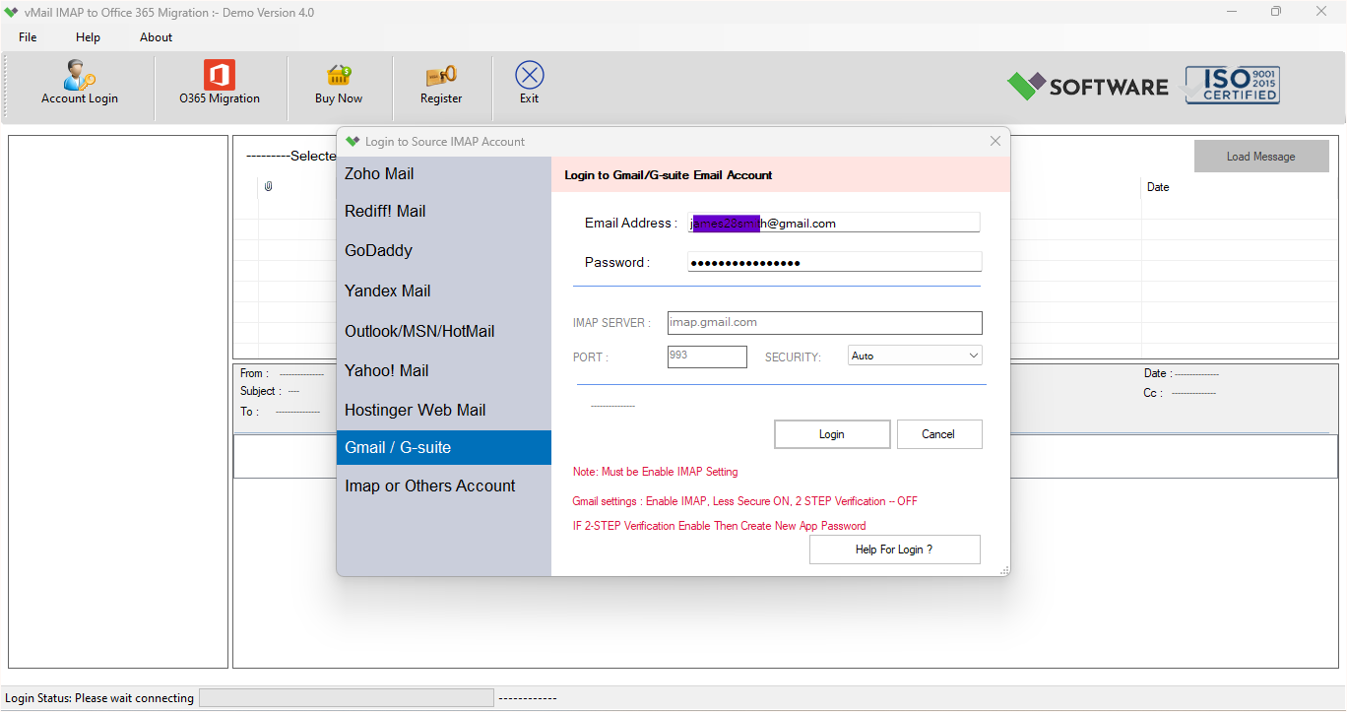Restore down the vMail window
Viewport: 1347px width, 712px height.
click(x=1276, y=12)
